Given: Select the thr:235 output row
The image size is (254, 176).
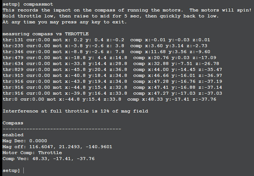Looking at the screenshot, I should click(105, 46).
